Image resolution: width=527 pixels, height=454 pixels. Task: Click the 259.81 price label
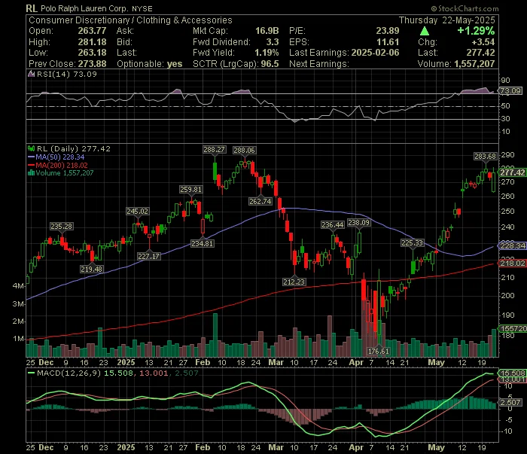[x=190, y=190]
